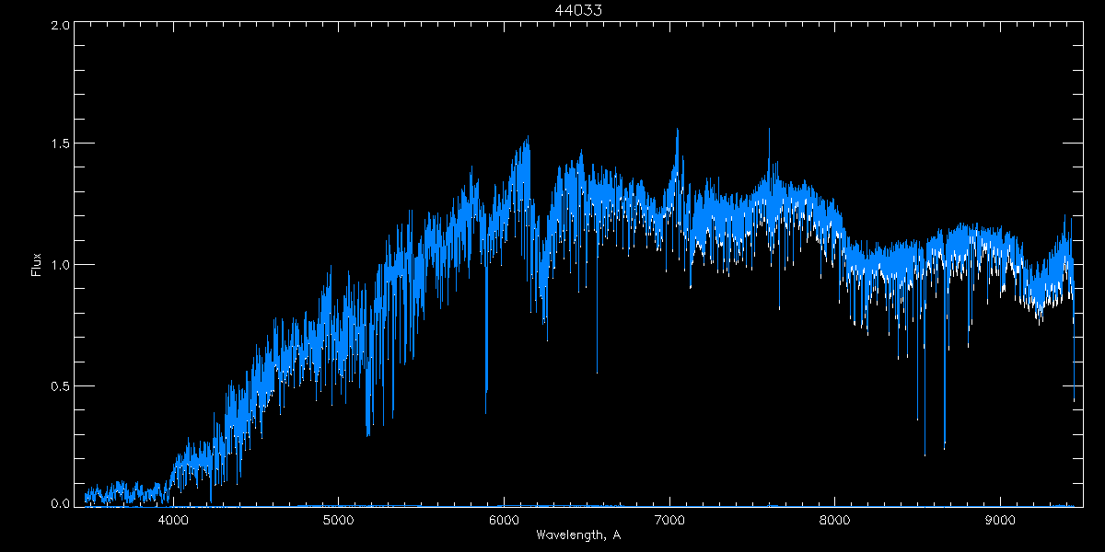1105x552 pixels.
Task: Click the 0.0 flux tick label
Action: (60, 503)
